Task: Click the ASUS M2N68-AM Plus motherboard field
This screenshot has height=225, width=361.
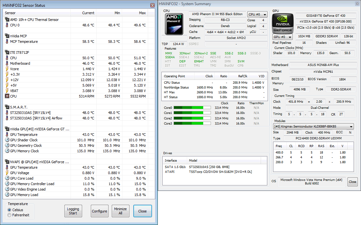Action: (x=323, y=65)
